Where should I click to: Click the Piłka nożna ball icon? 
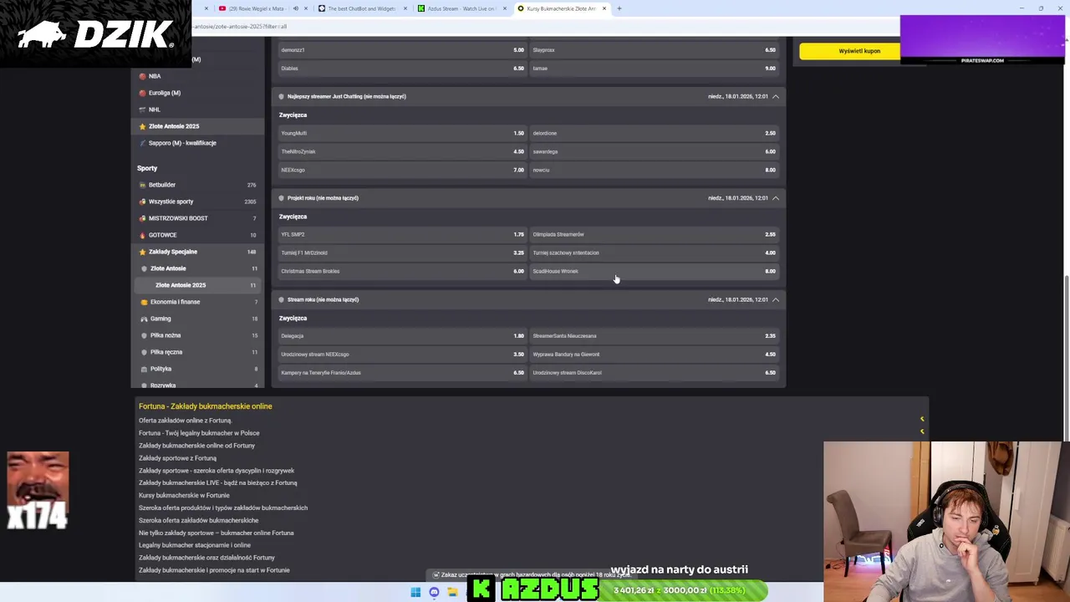(144, 335)
